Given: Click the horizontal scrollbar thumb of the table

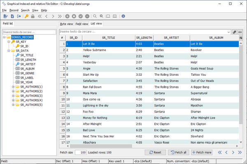Looking at the screenshot, I should tap(101, 146).
